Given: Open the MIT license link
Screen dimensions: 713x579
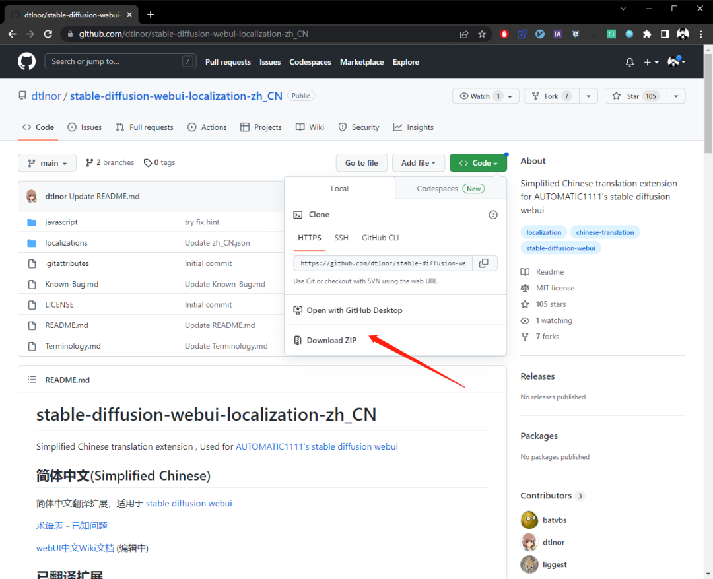Looking at the screenshot, I should [x=555, y=288].
